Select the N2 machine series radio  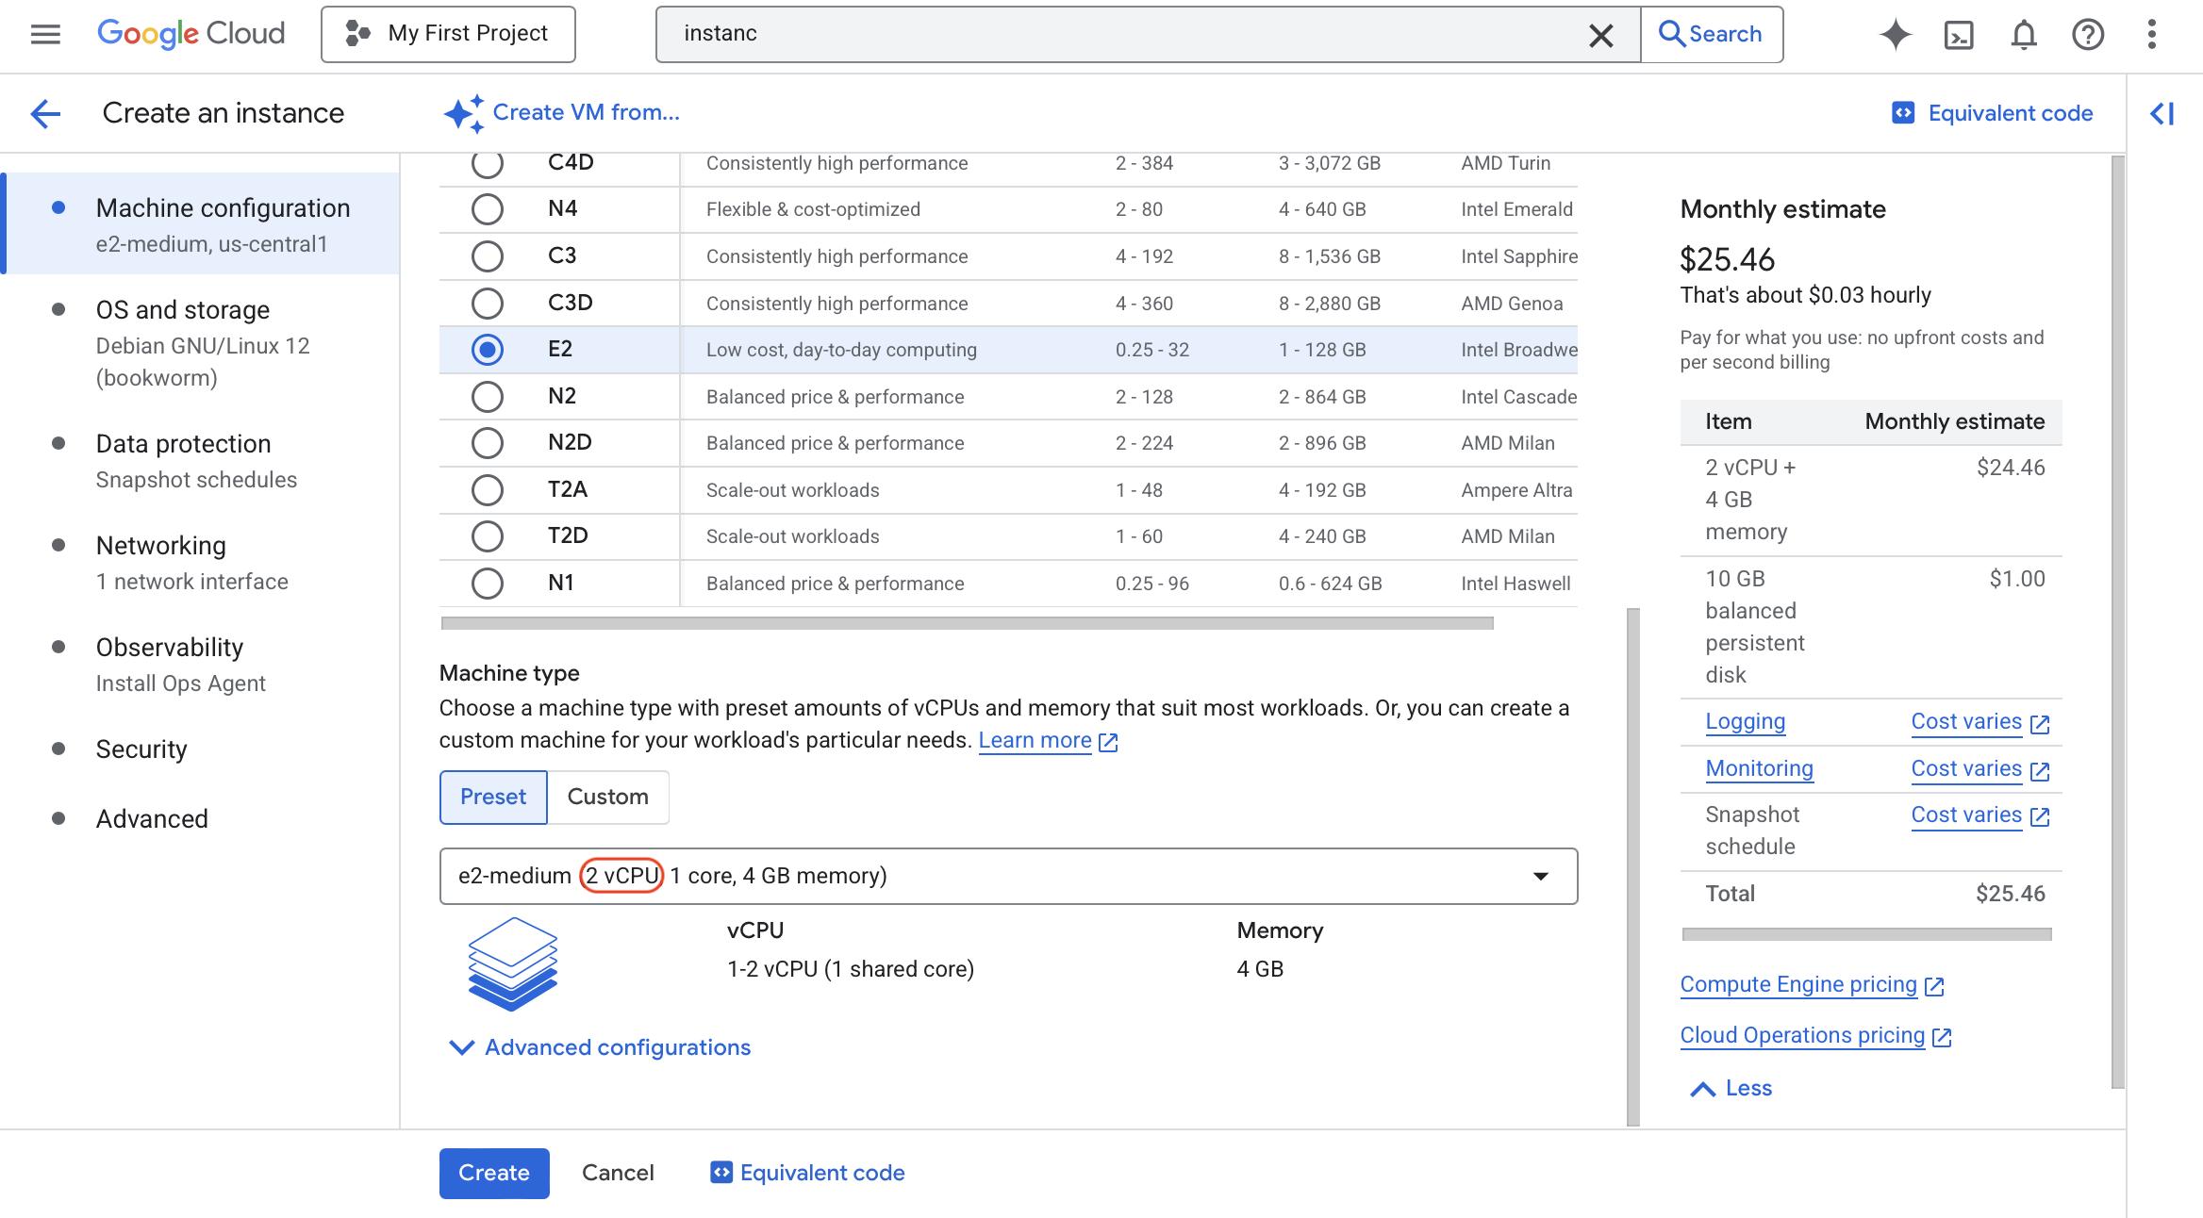coord(487,397)
